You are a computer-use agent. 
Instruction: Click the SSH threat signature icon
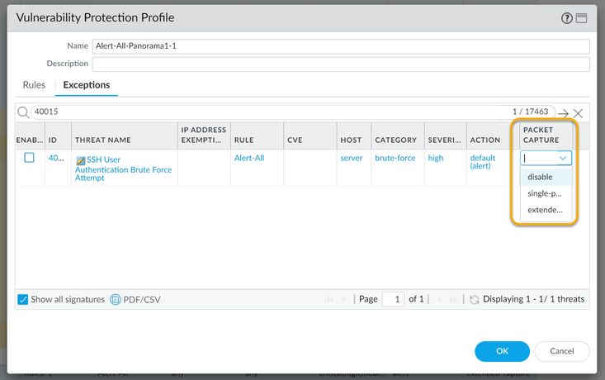[80, 160]
